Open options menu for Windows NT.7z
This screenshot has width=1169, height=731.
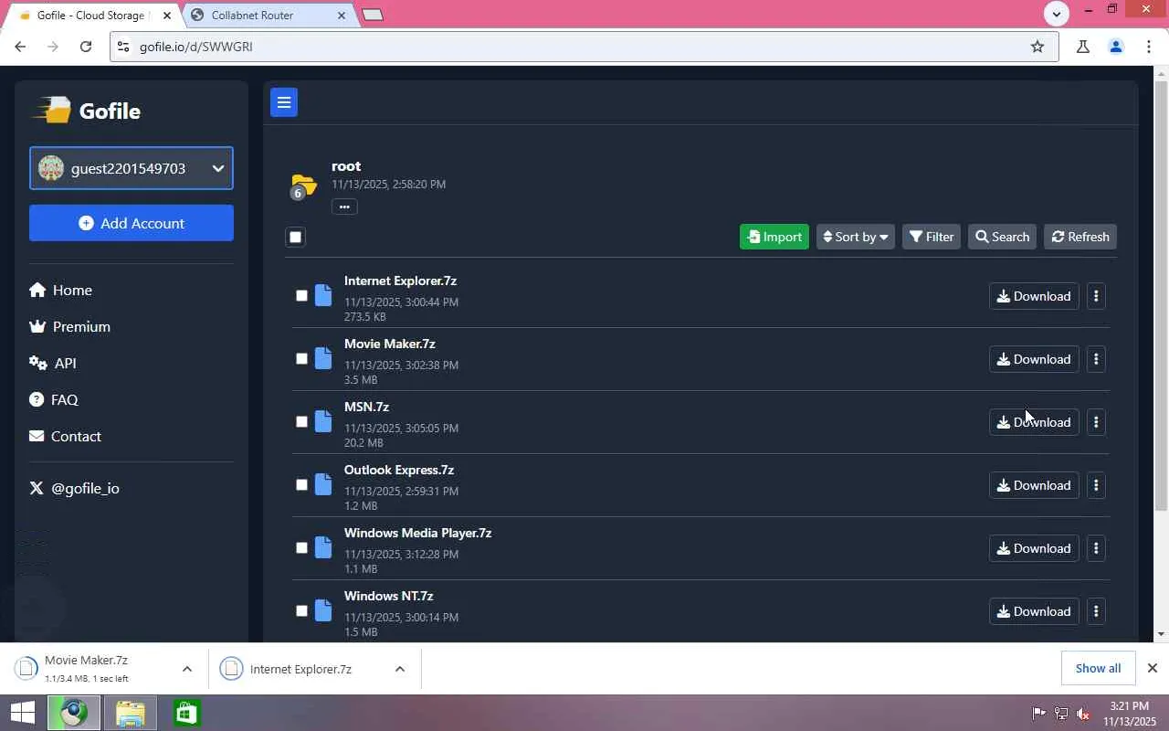[x=1096, y=611]
